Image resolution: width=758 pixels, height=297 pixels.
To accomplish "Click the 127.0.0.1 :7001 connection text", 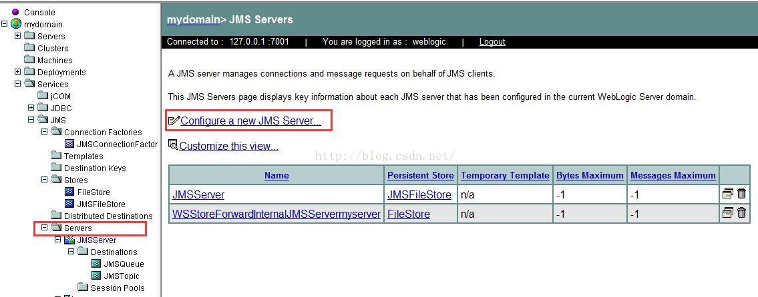I will 259,41.
